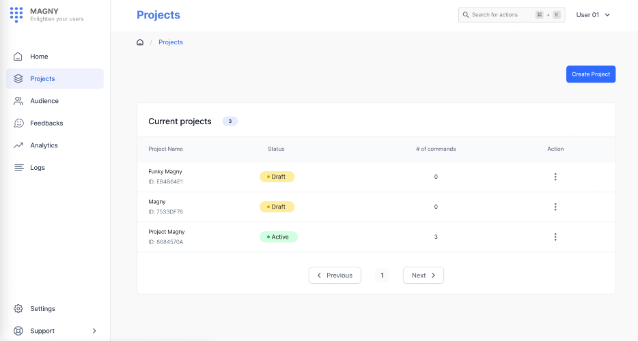Open action menu for Project Magny
638x341 pixels.
click(x=555, y=237)
